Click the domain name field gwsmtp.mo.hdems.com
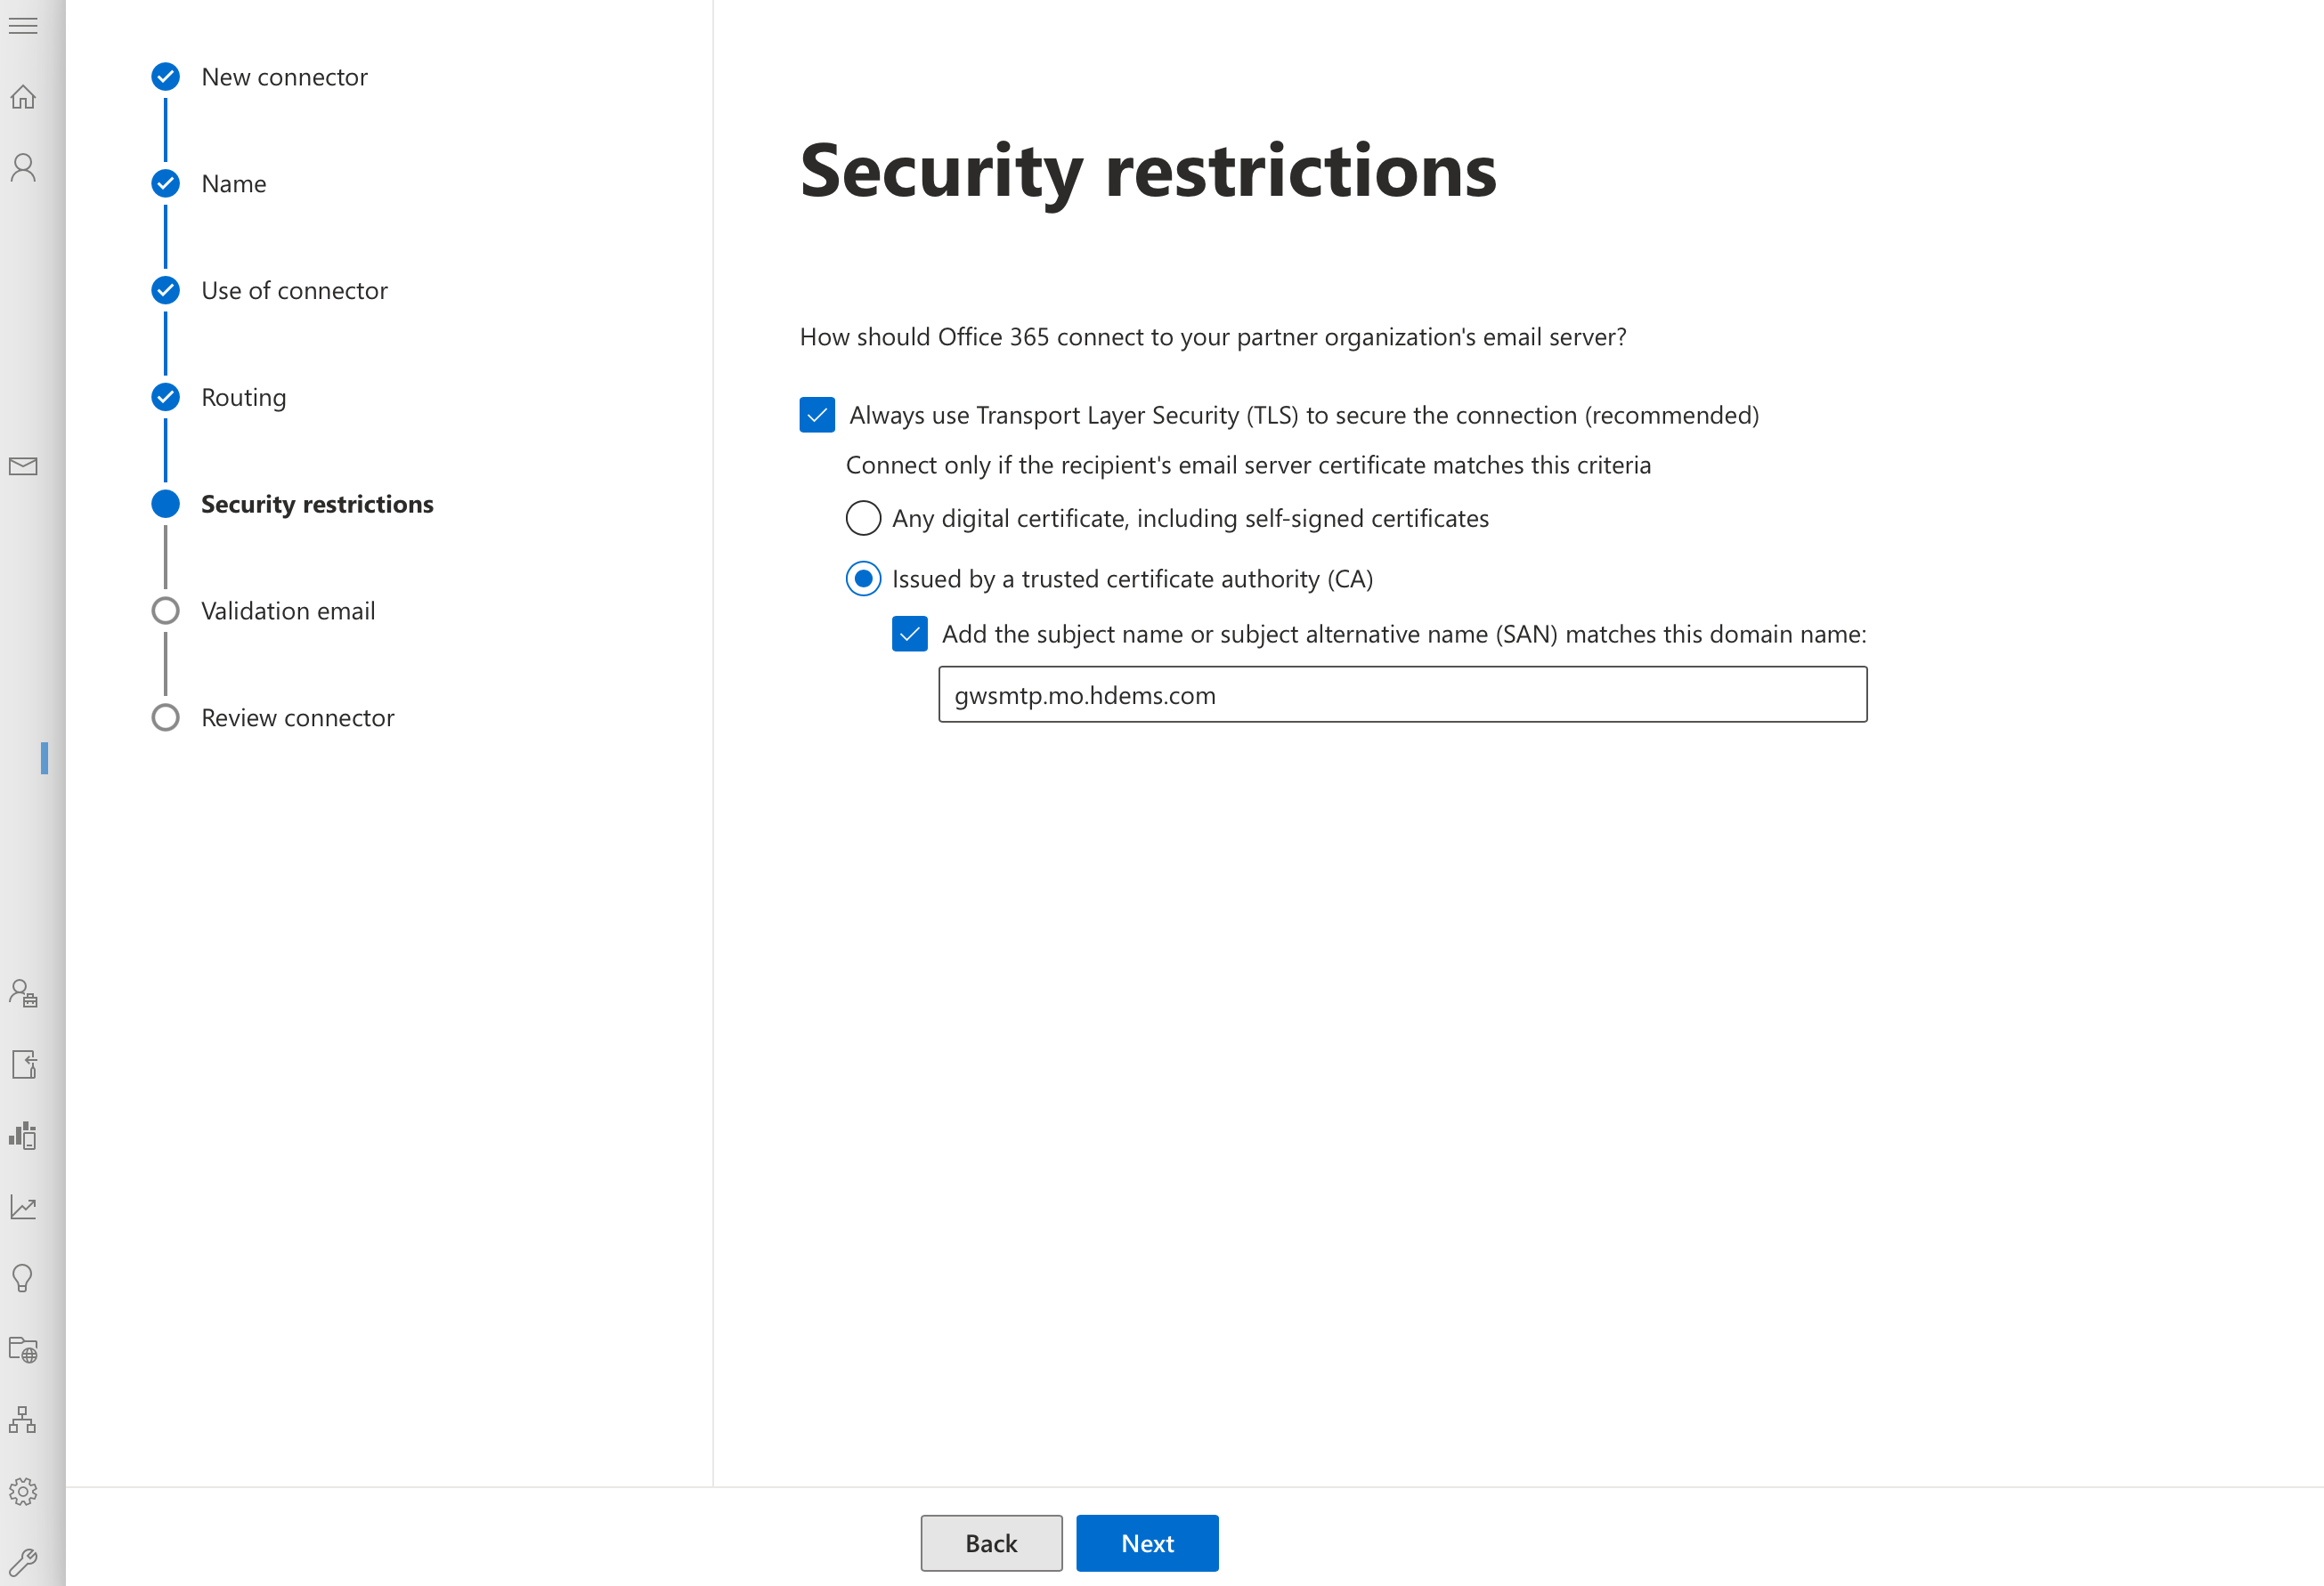This screenshot has width=2324, height=1586. point(1402,694)
